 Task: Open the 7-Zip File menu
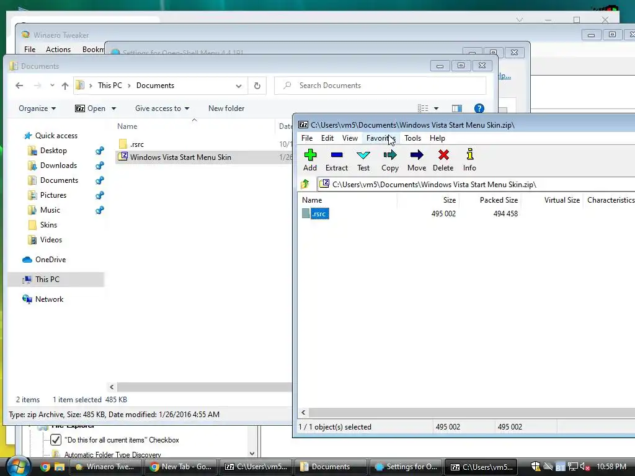307,138
